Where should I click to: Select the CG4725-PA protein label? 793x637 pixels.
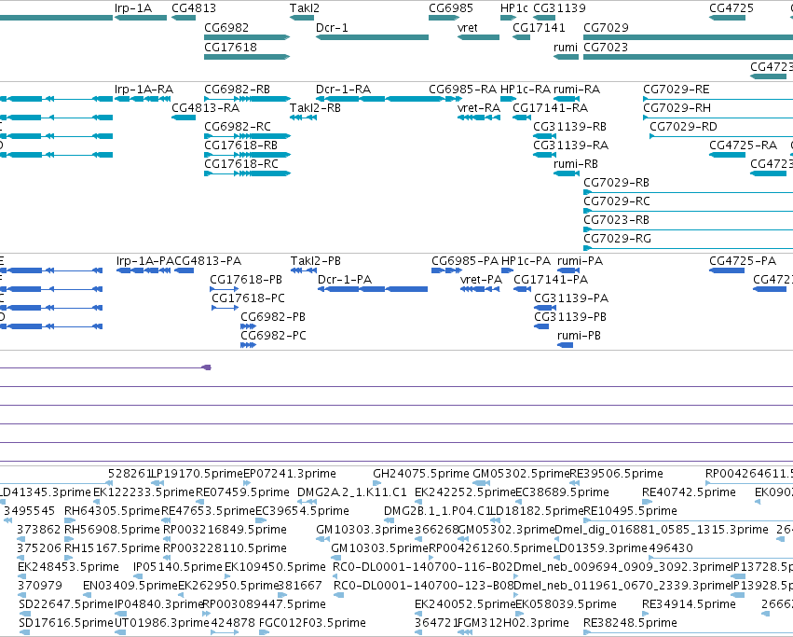click(x=743, y=261)
